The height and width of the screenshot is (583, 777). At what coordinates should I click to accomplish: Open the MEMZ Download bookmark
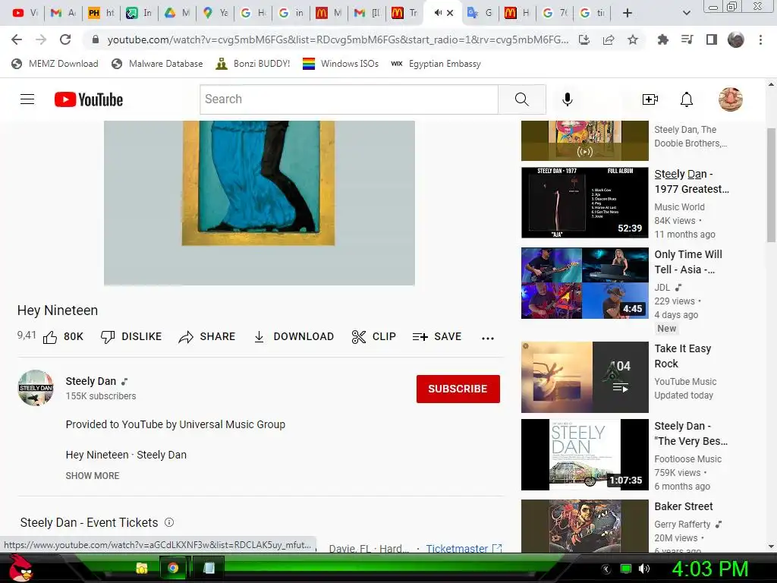(55, 64)
